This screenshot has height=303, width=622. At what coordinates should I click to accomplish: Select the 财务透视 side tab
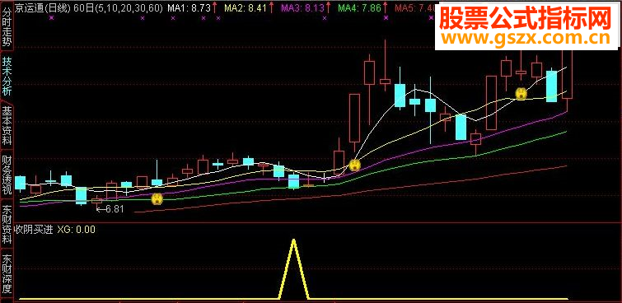(x=7, y=175)
